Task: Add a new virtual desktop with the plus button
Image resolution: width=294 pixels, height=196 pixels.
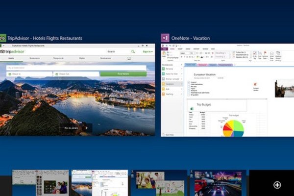Action: tap(277, 185)
